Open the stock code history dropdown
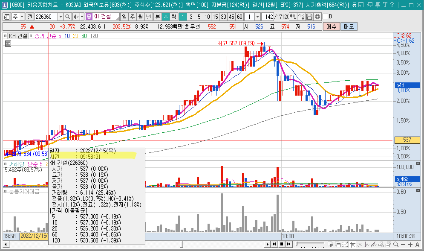This screenshot has height=251, width=424. click(61, 17)
